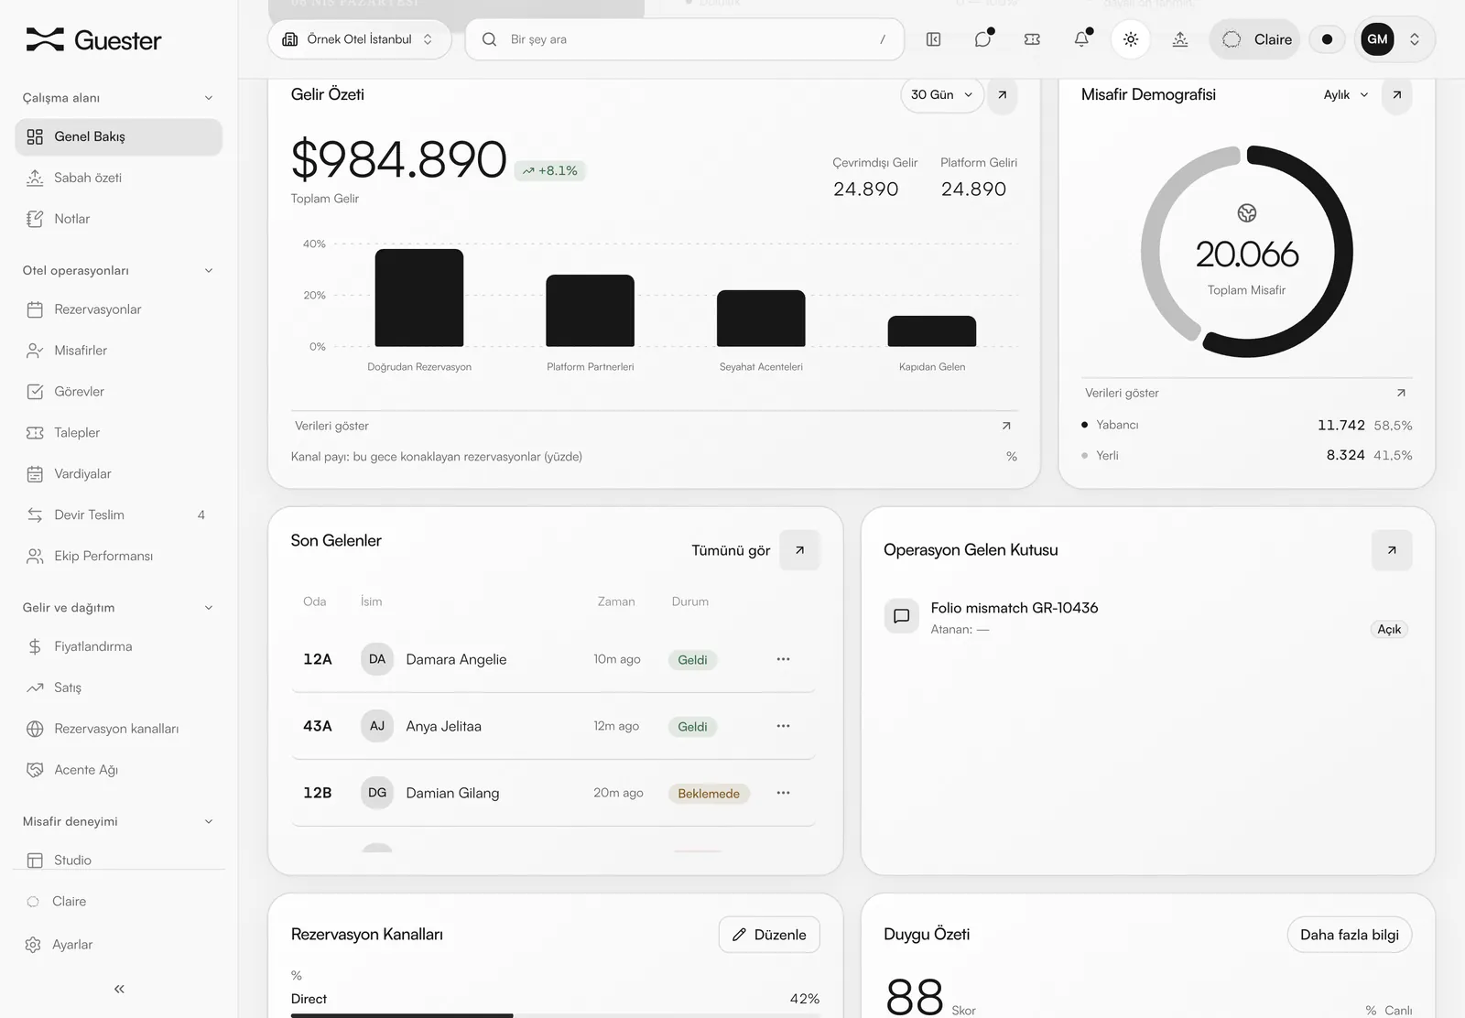The height and width of the screenshot is (1018, 1465).
Task: Open the morning summary sunrise icon in top bar
Action: coord(1180,39)
